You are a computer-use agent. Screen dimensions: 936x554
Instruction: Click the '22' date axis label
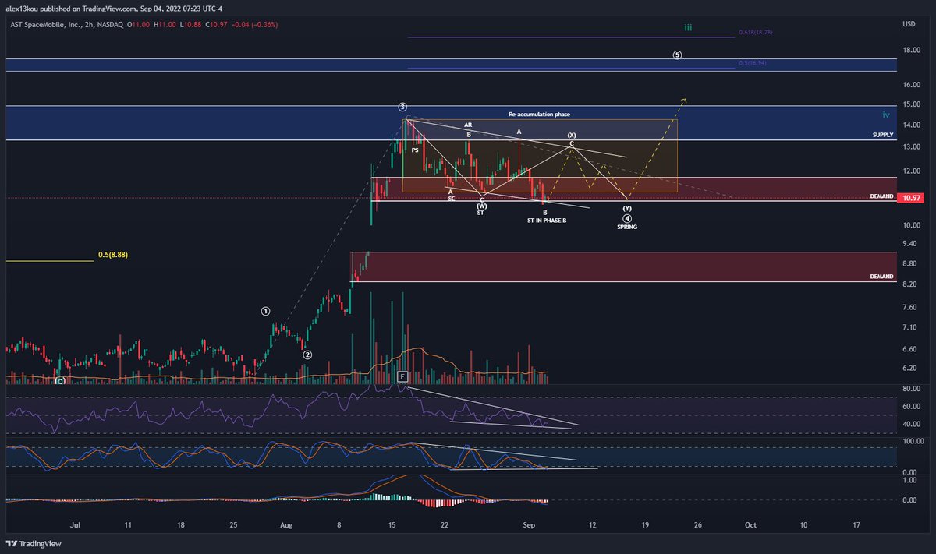[x=445, y=525]
